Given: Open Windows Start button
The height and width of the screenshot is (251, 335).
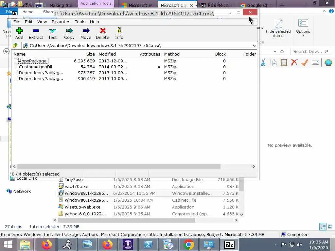Looking at the screenshot, I should 8,244.
